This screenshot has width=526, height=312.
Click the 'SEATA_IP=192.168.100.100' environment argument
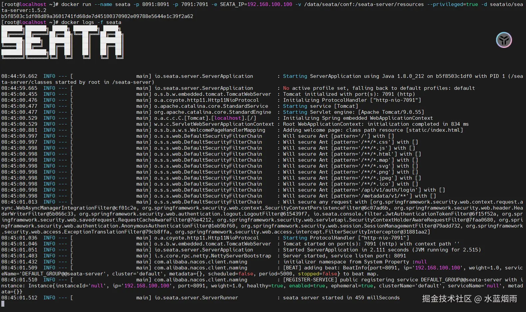click(x=256, y=4)
